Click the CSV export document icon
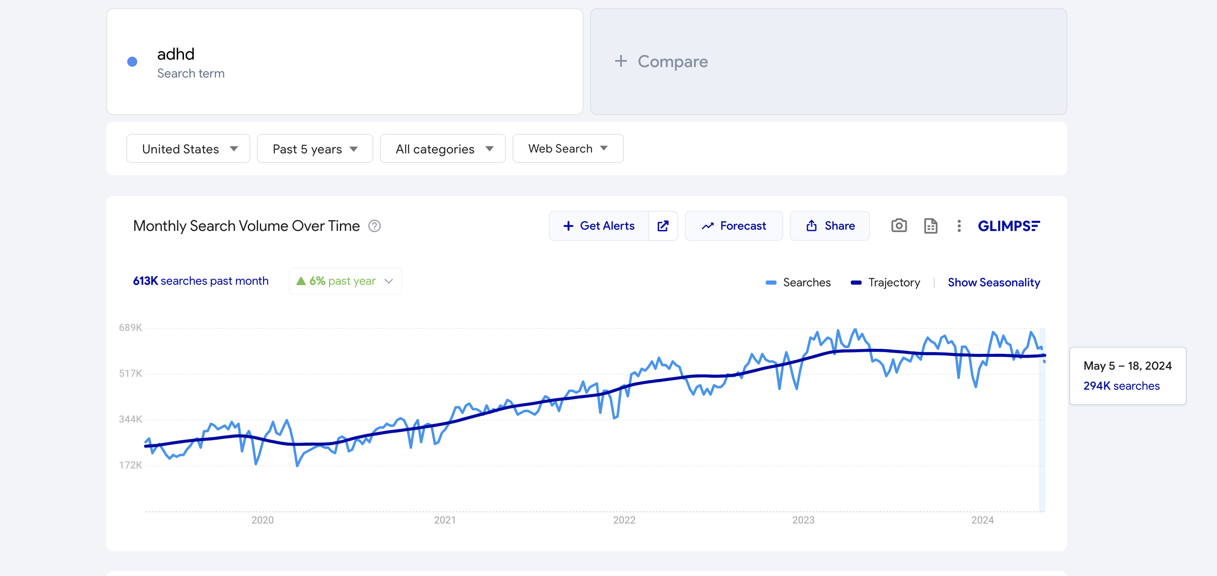 (930, 225)
